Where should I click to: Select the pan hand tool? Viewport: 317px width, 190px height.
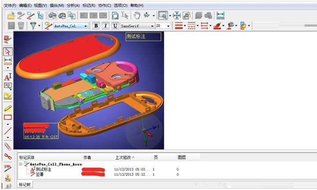137,15
